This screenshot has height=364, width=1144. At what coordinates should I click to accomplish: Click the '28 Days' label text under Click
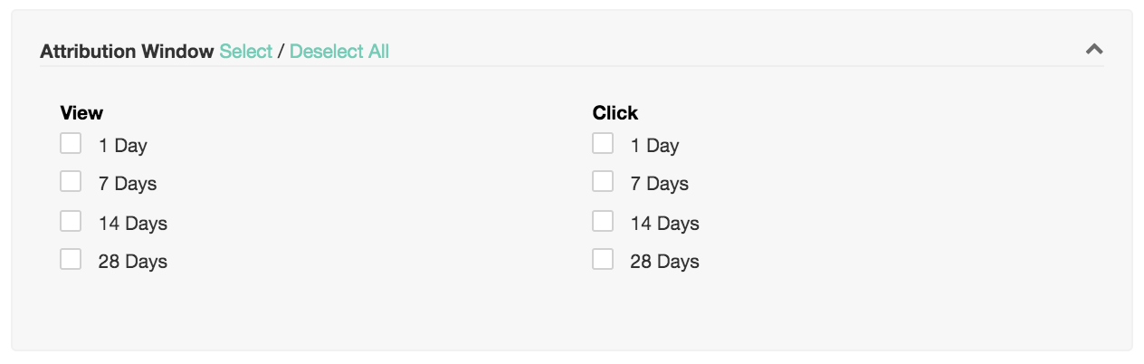click(x=665, y=262)
